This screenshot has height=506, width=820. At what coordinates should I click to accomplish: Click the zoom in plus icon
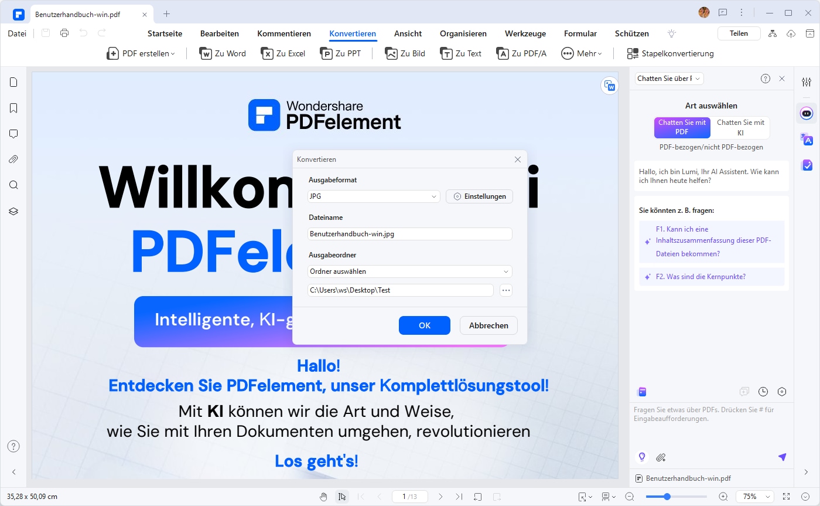coord(723,497)
